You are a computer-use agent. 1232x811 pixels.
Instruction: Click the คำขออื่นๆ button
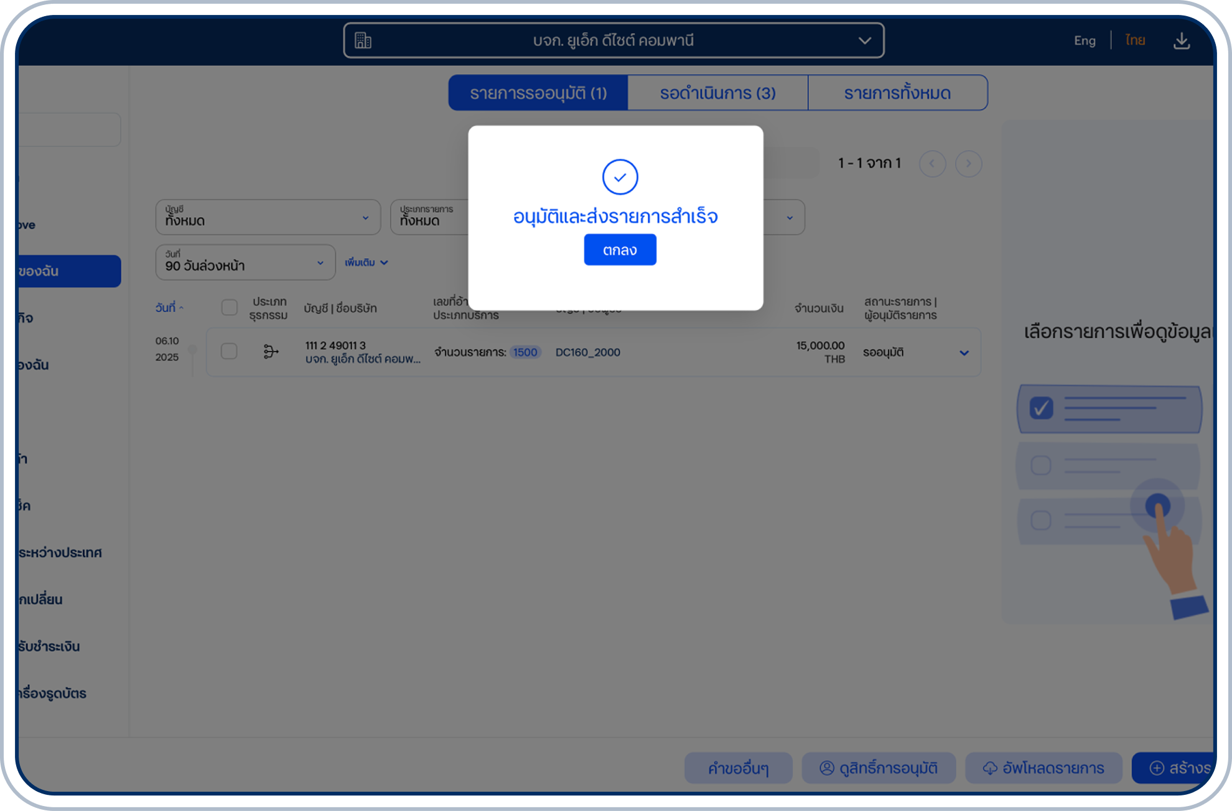(x=738, y=768)
